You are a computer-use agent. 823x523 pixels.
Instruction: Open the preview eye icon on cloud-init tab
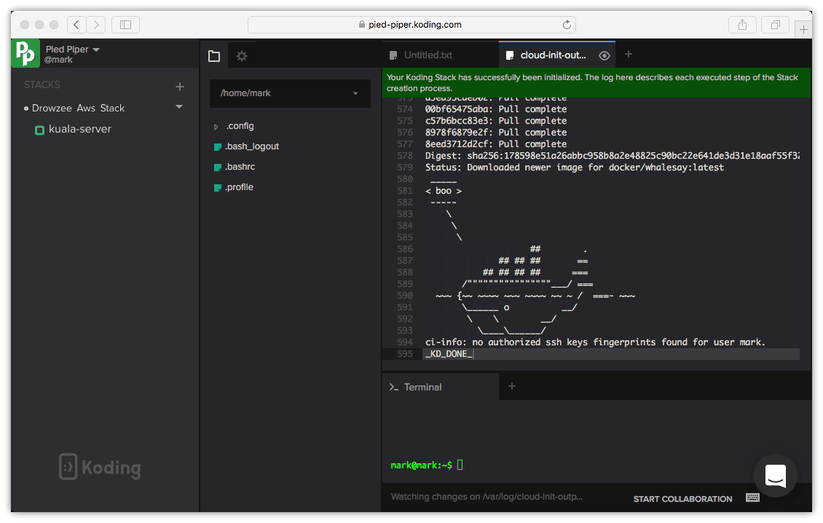604,55
